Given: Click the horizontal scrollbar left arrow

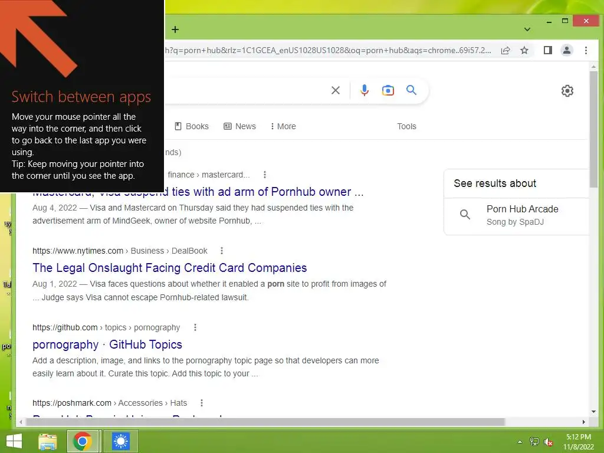Looking at the screenshot, I should tap(21, 422).
